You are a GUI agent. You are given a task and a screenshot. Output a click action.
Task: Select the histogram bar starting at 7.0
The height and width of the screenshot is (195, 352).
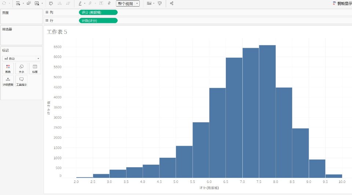point(250,113)
